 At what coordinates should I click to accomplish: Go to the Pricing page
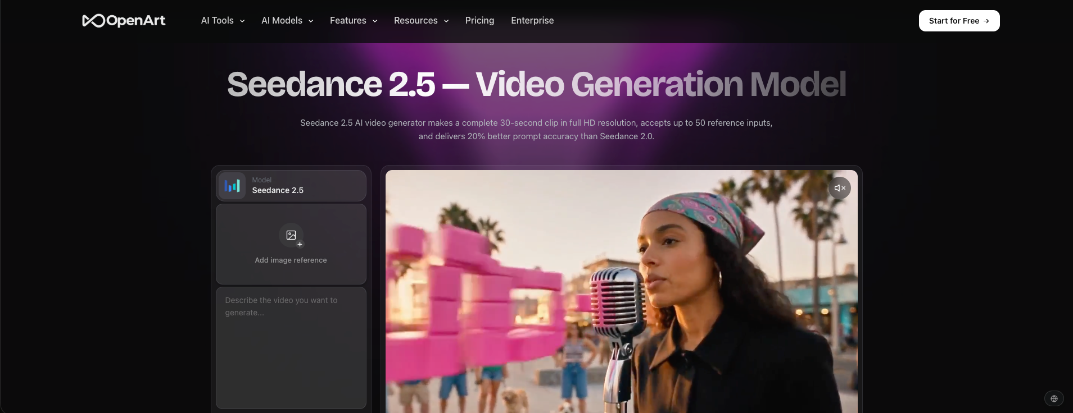point(480,21)
